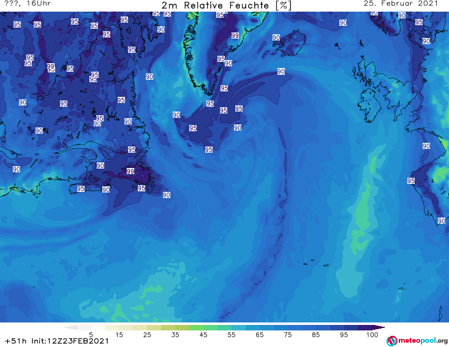Select the title "2m Relative Feuchte [%]"

pos(227,6)
